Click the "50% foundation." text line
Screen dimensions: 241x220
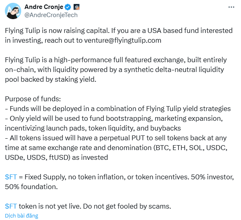31,187
